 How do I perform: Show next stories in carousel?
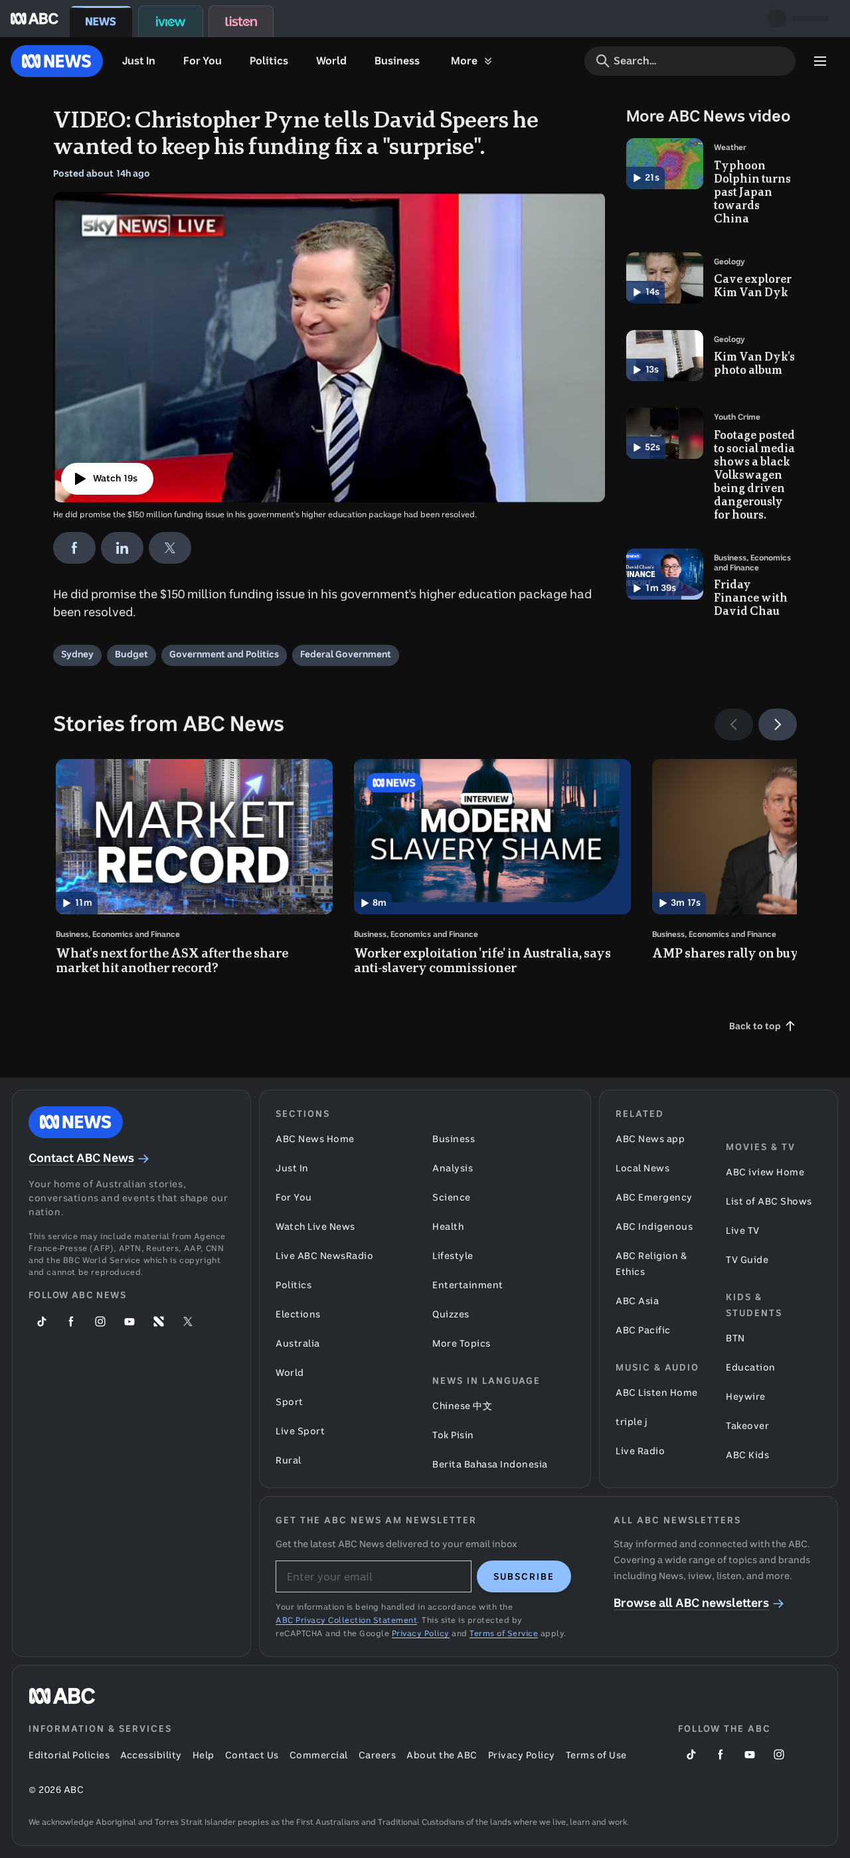[777, 724]
